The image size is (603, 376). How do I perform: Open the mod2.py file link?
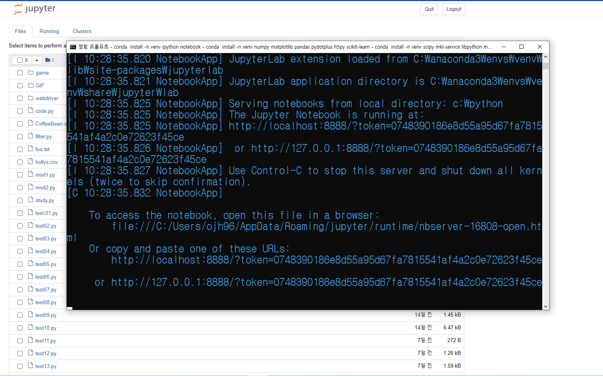click(x=45, y=188)
